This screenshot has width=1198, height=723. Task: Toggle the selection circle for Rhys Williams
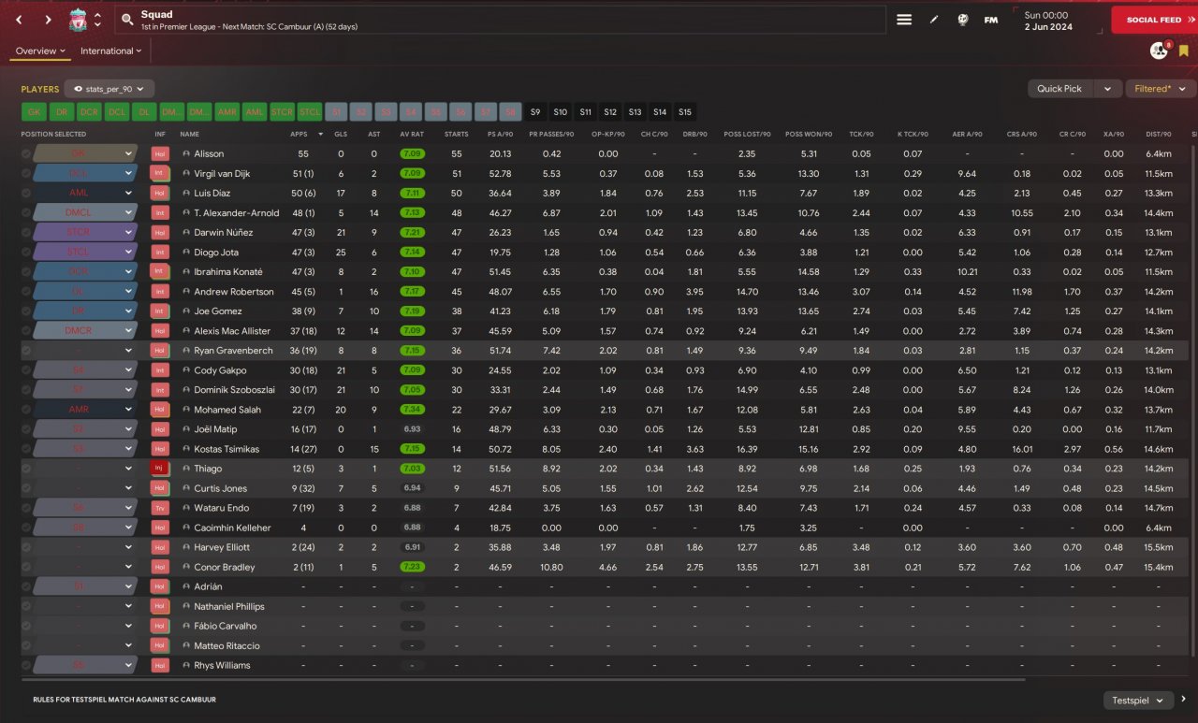tap(26, 665)
